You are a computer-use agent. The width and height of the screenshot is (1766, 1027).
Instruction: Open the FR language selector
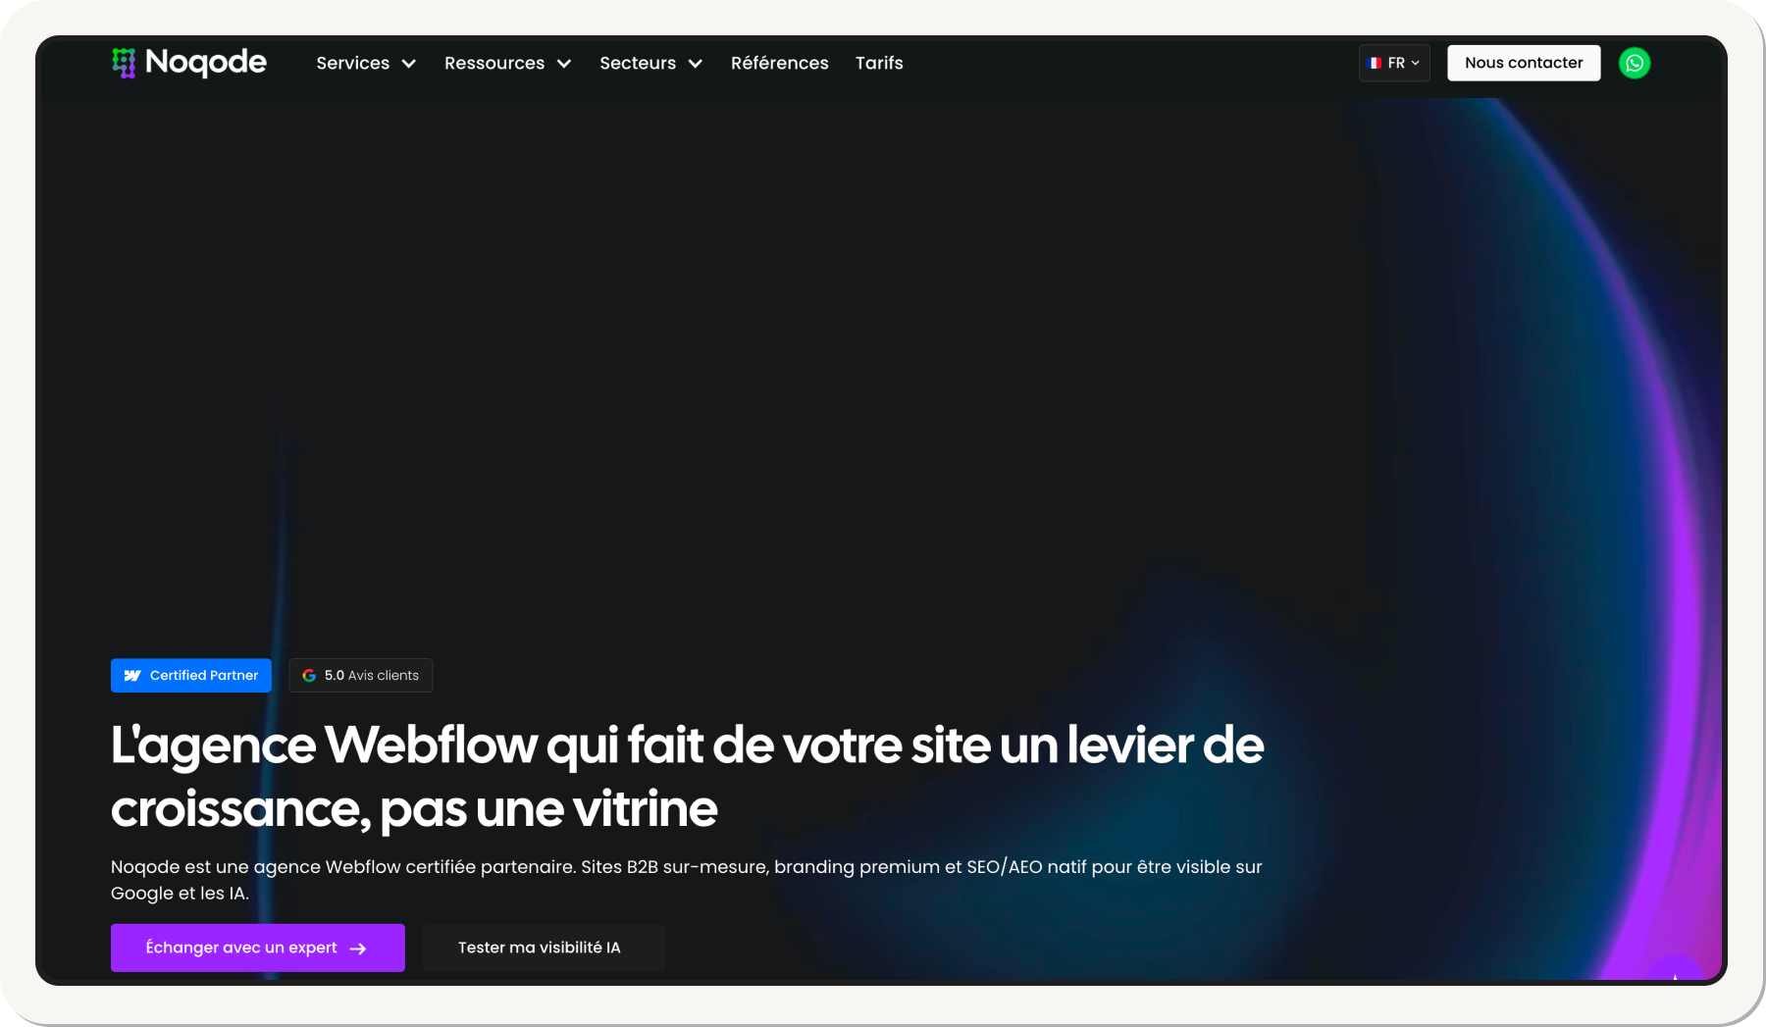tap(1394, 63)
